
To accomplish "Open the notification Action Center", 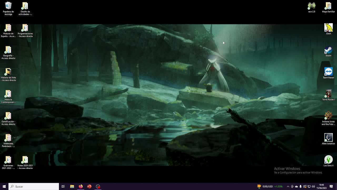I will 331,187.
